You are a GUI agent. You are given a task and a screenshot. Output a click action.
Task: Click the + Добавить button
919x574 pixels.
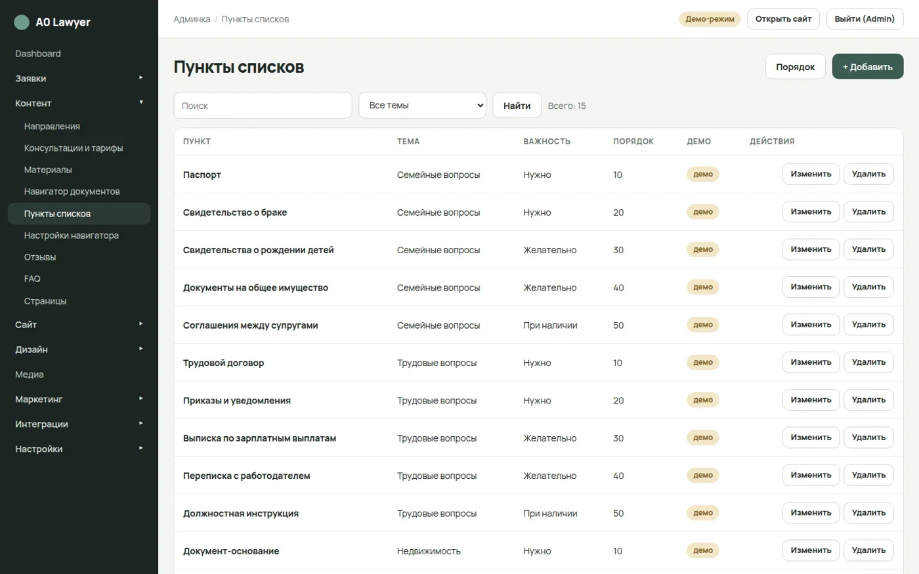click(x=867, y=67)
